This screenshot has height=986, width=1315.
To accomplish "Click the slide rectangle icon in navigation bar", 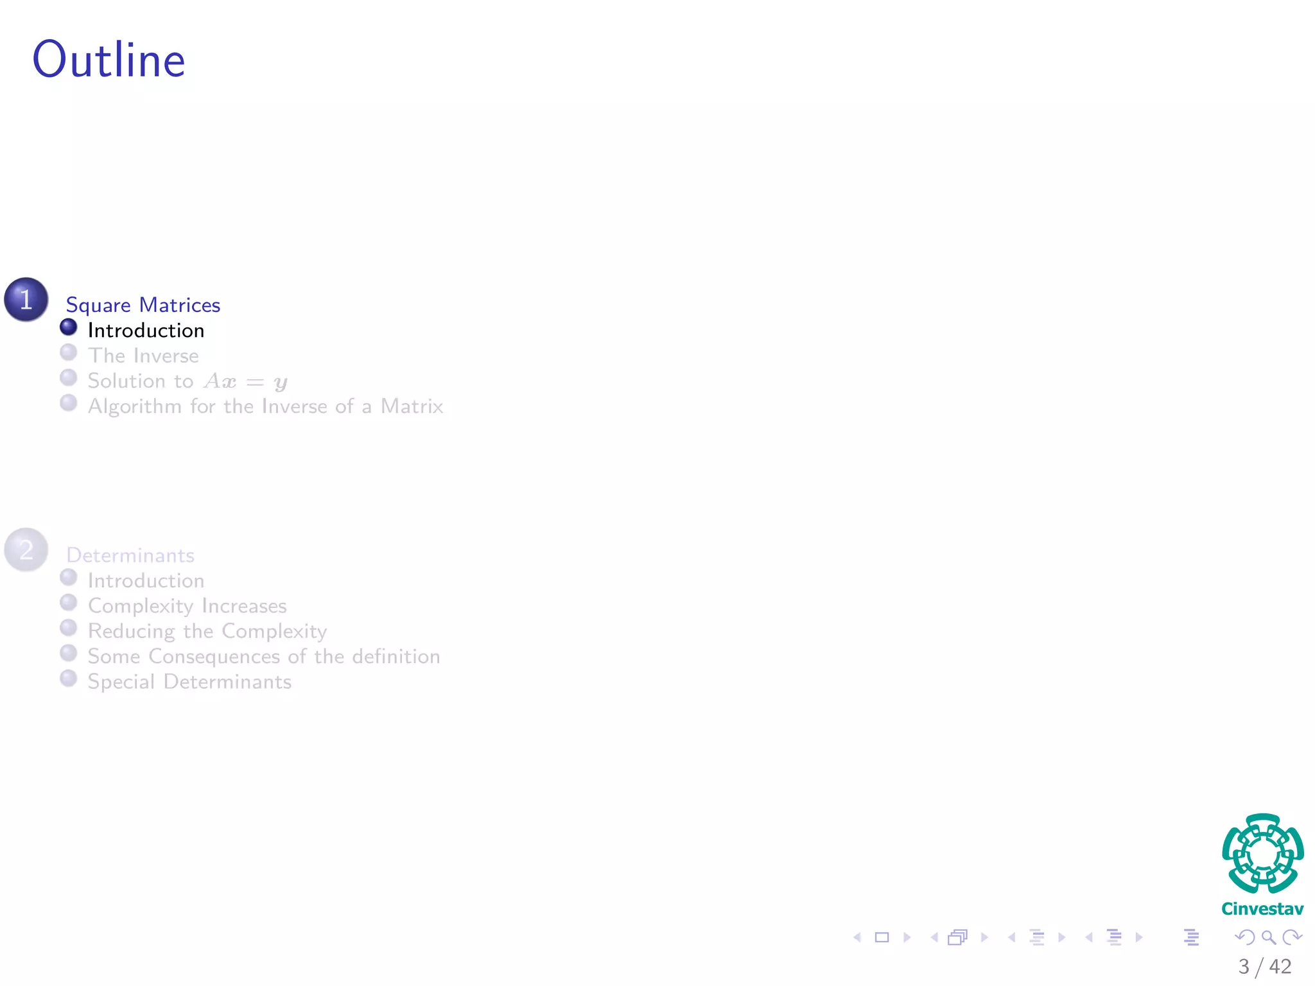I will pos(882,937).
